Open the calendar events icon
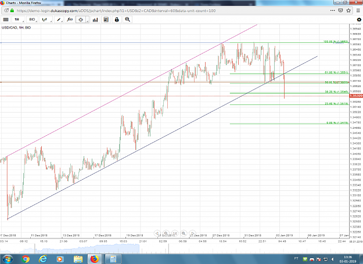 pos(106,20)
